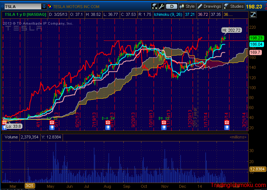Click the O: 37.1 open price readout
Screen dimensions: 267x190
pyautogui.click(x=77, y=15)
